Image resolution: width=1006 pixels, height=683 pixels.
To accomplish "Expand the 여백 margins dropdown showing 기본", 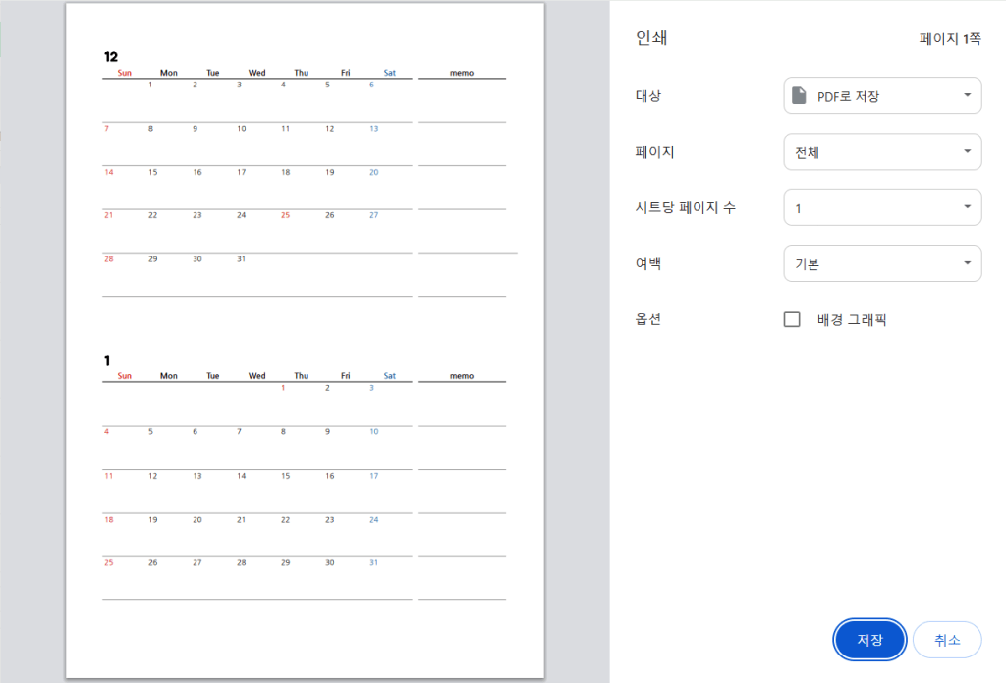I will click(x=881, y=263).
